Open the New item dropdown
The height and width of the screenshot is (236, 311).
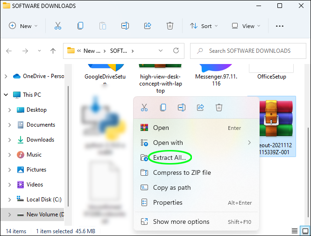coord(23,26)
